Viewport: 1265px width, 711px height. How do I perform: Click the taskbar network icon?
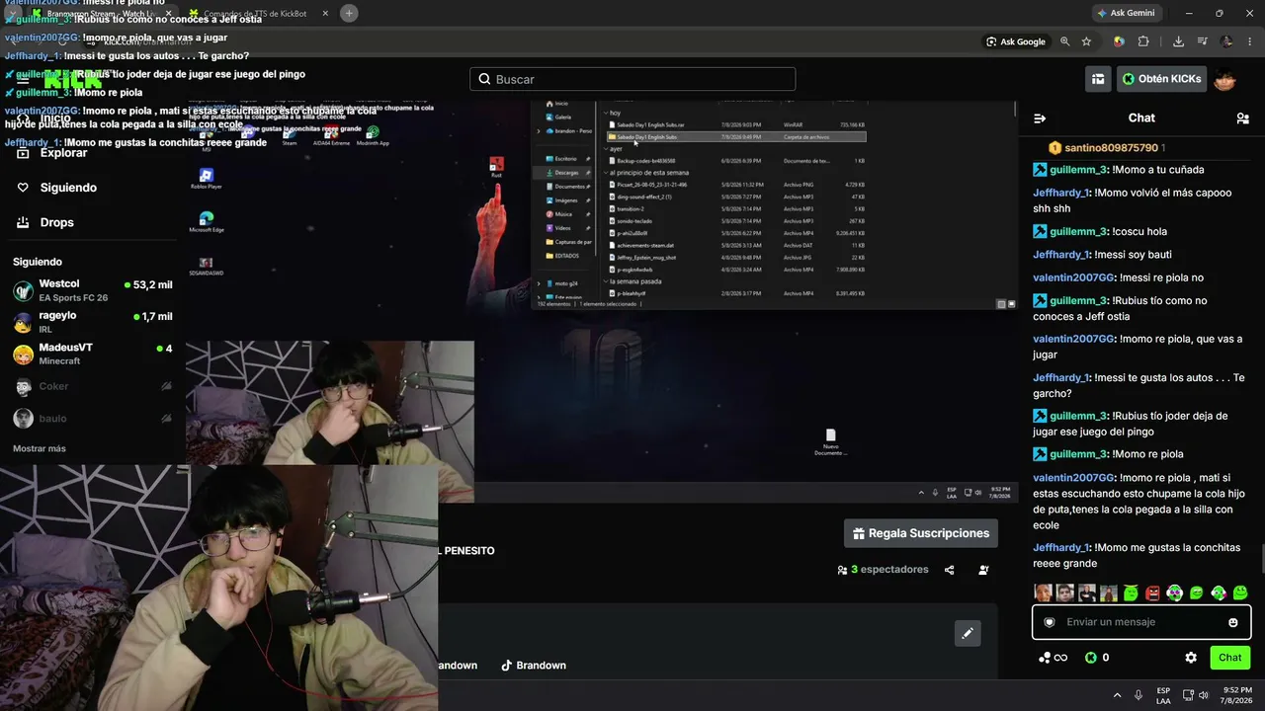tap(1189, 695)
